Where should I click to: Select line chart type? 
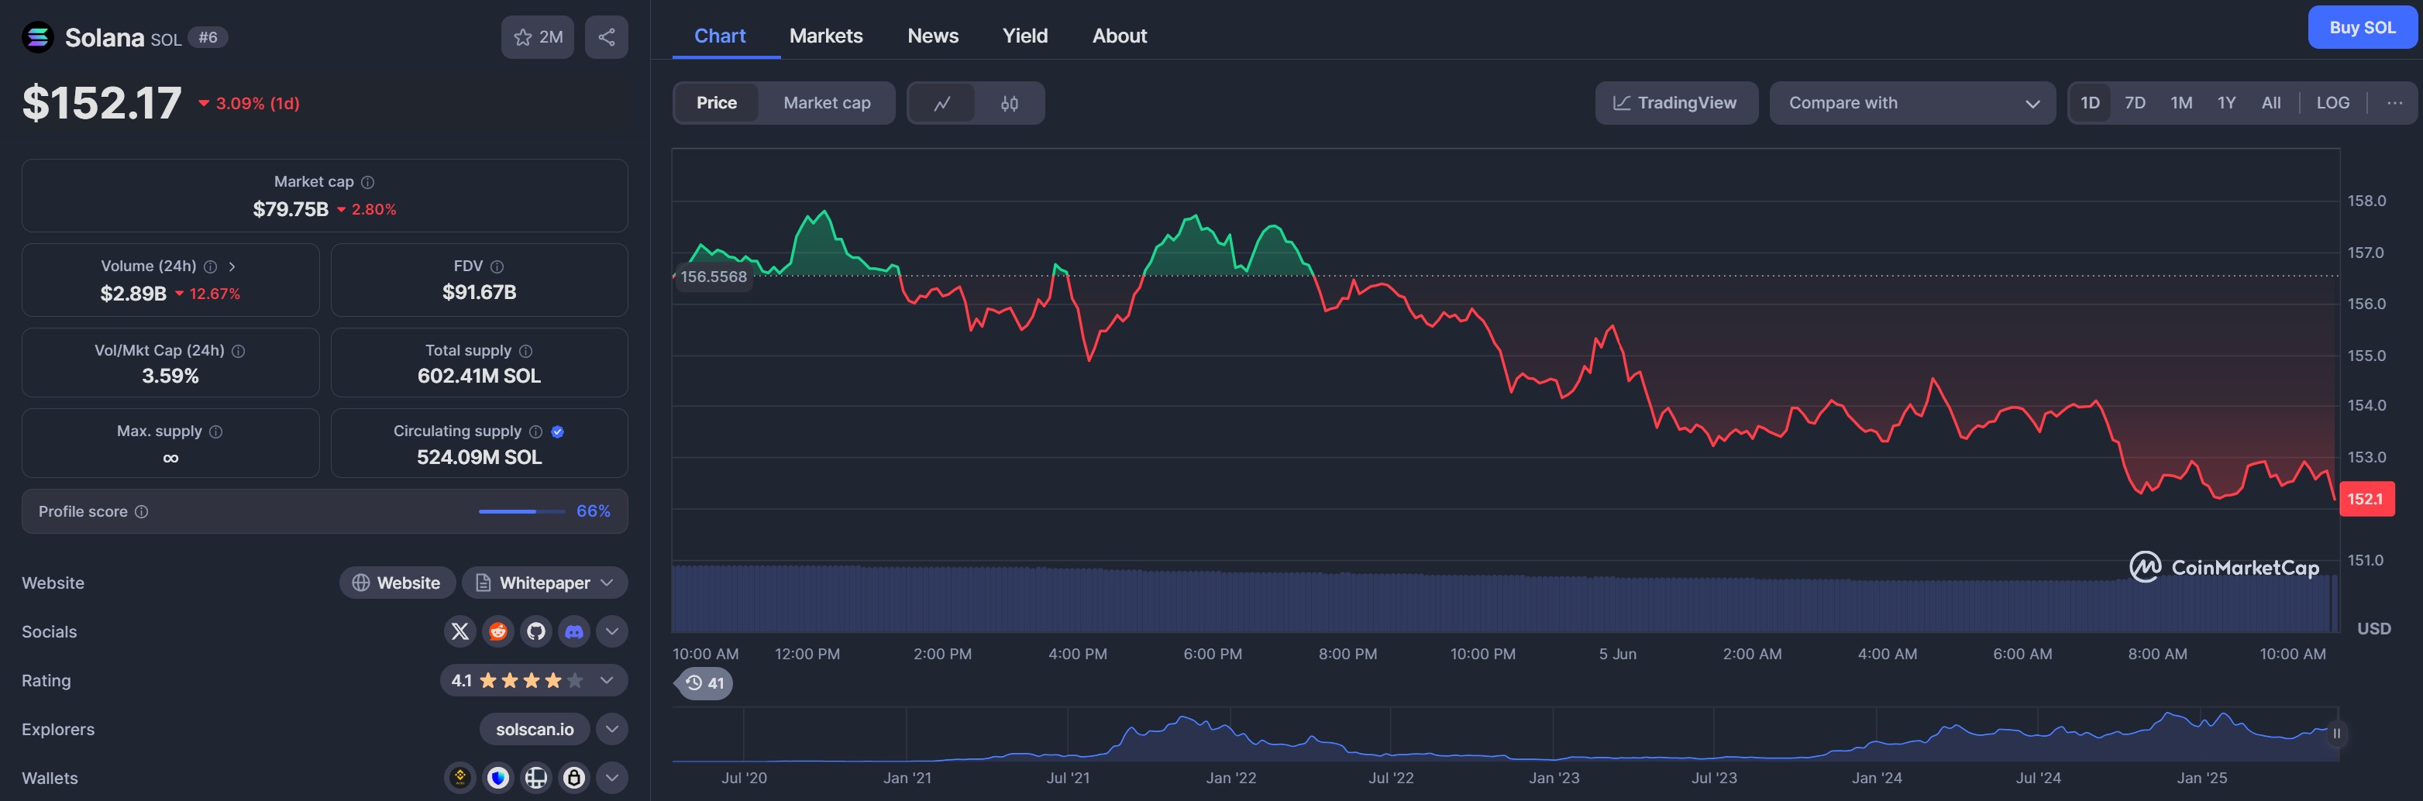941,103
